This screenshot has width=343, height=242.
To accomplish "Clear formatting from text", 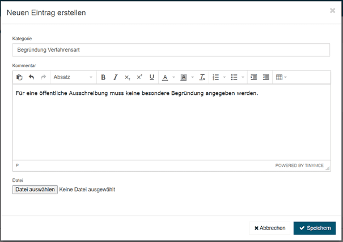I will point(202,77).
